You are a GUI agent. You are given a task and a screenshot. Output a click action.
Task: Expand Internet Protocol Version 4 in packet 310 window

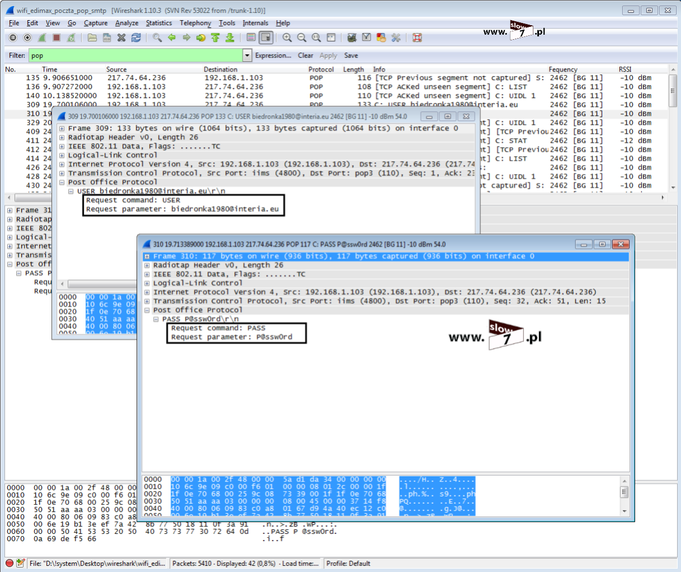pos(147,292)
